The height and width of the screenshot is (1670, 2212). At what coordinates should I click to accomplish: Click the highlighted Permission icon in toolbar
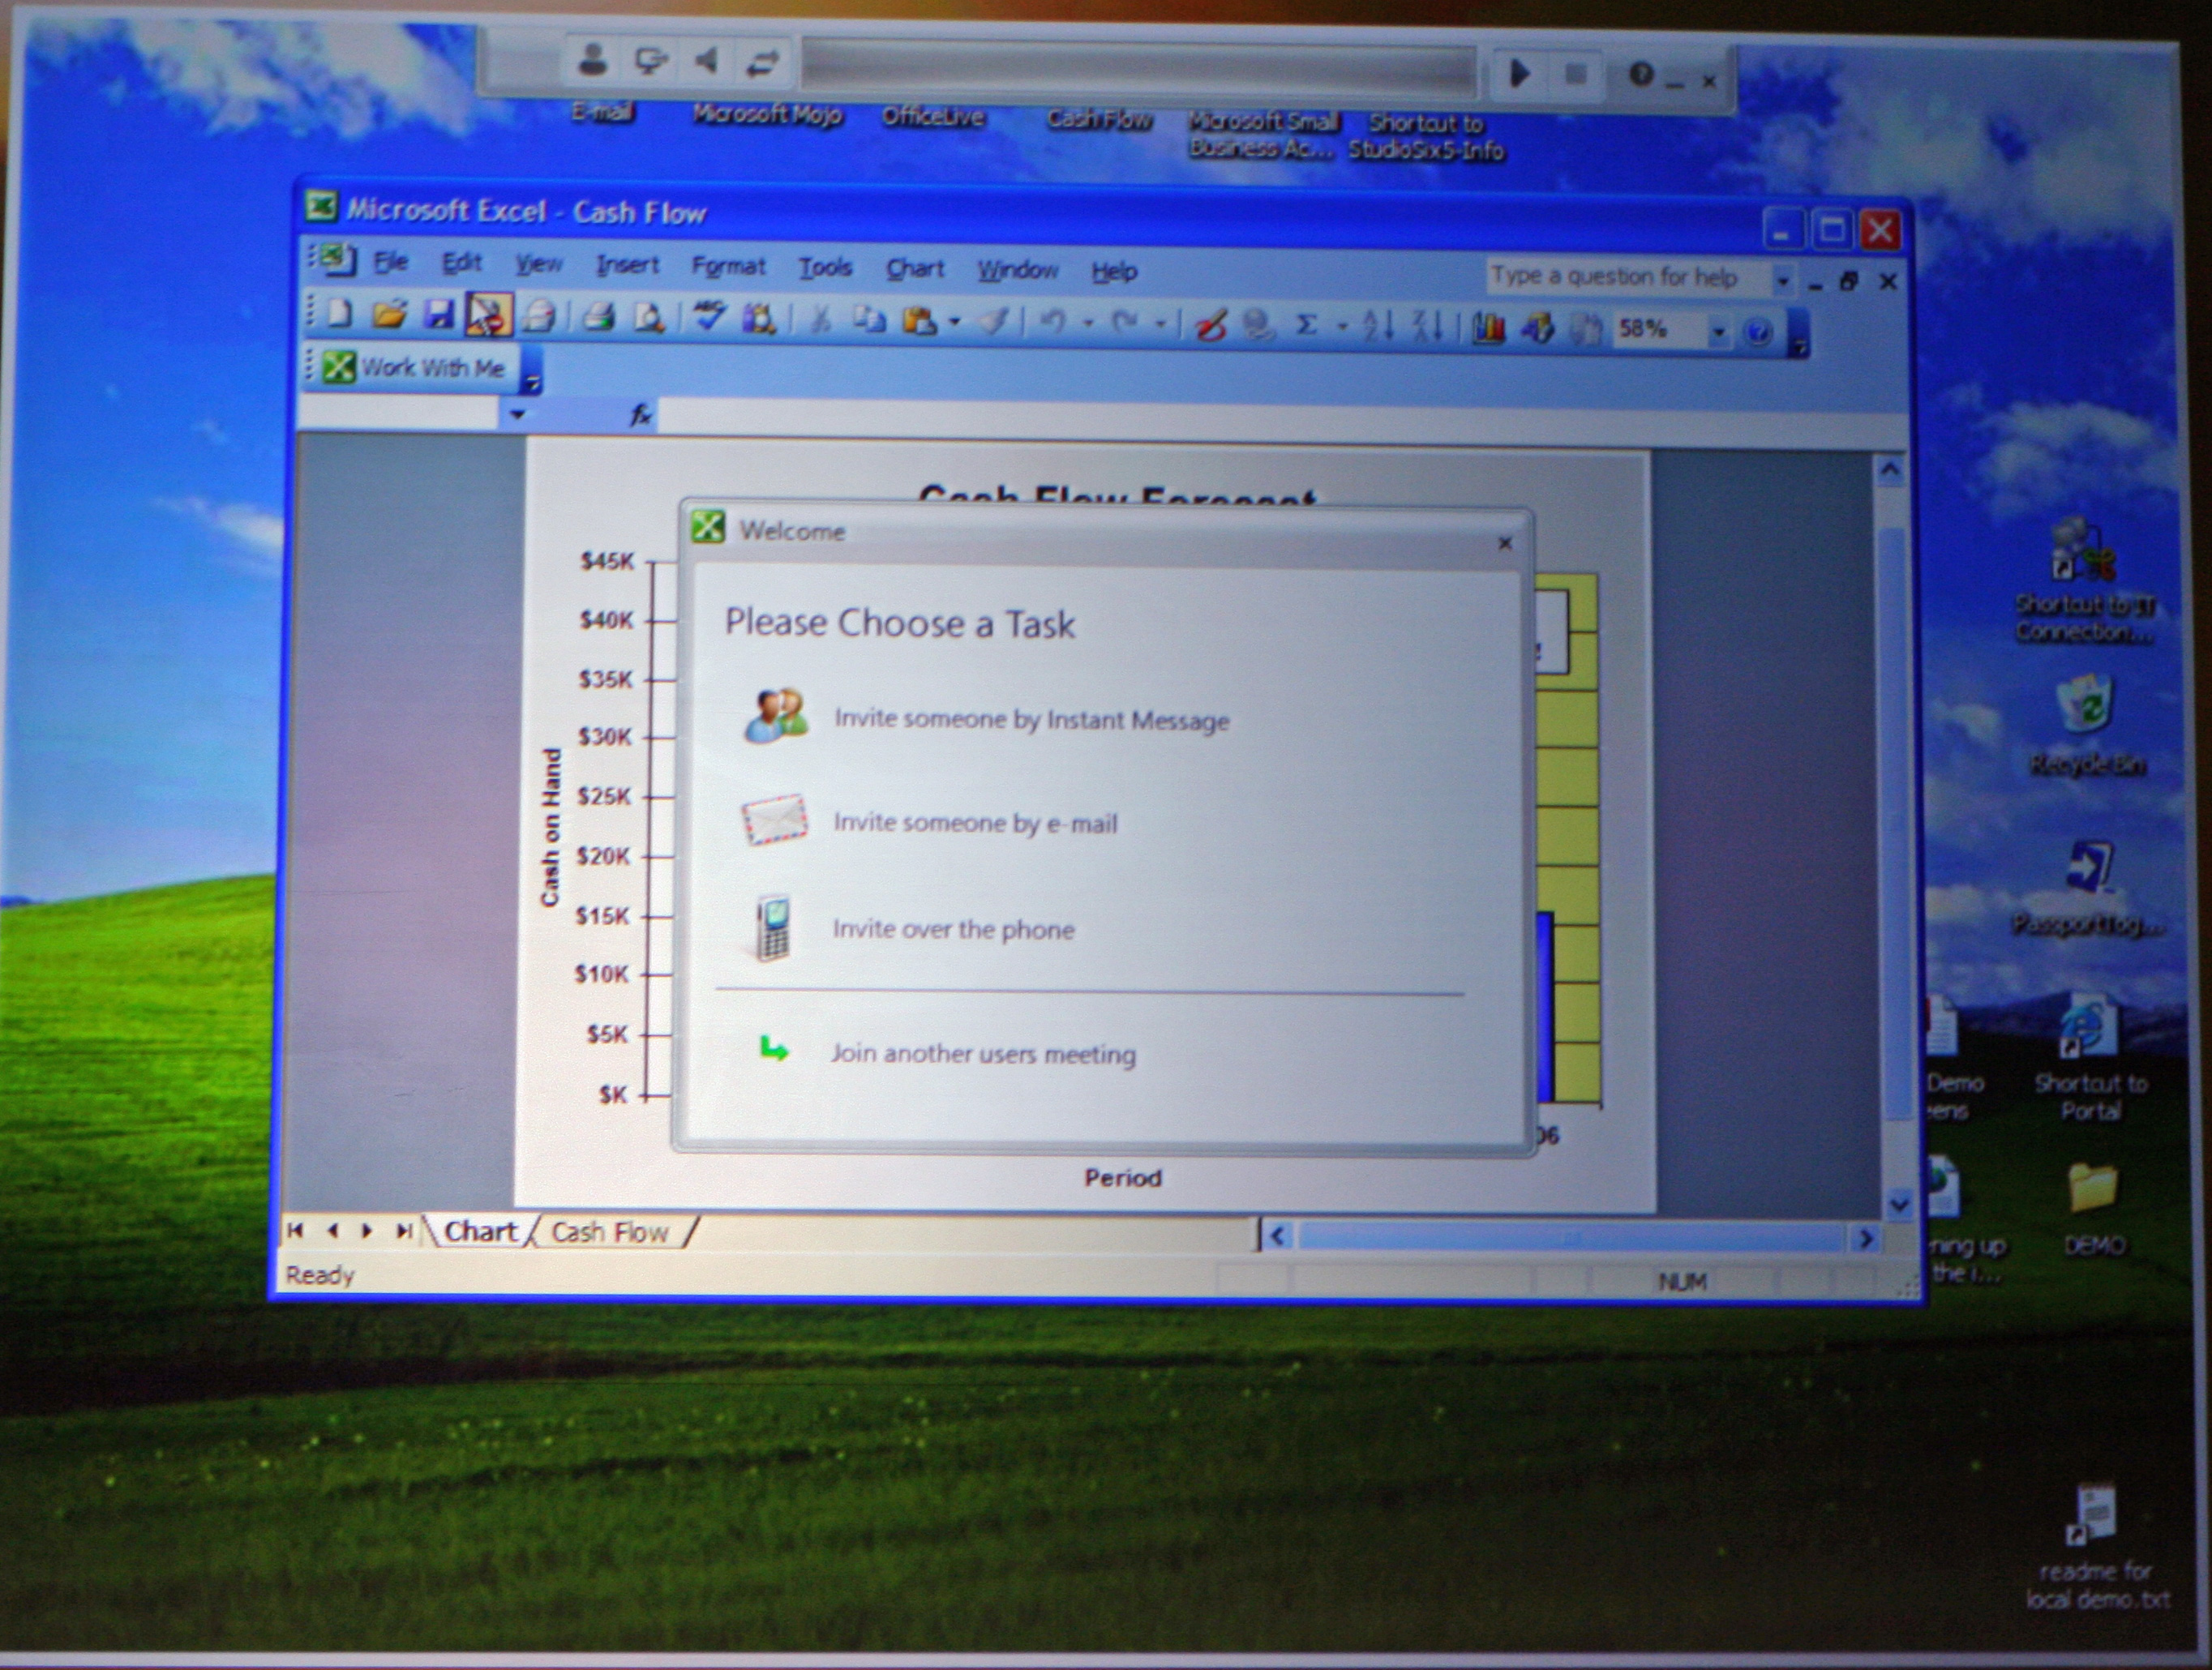pyautogui.click(x=488, y=316)
